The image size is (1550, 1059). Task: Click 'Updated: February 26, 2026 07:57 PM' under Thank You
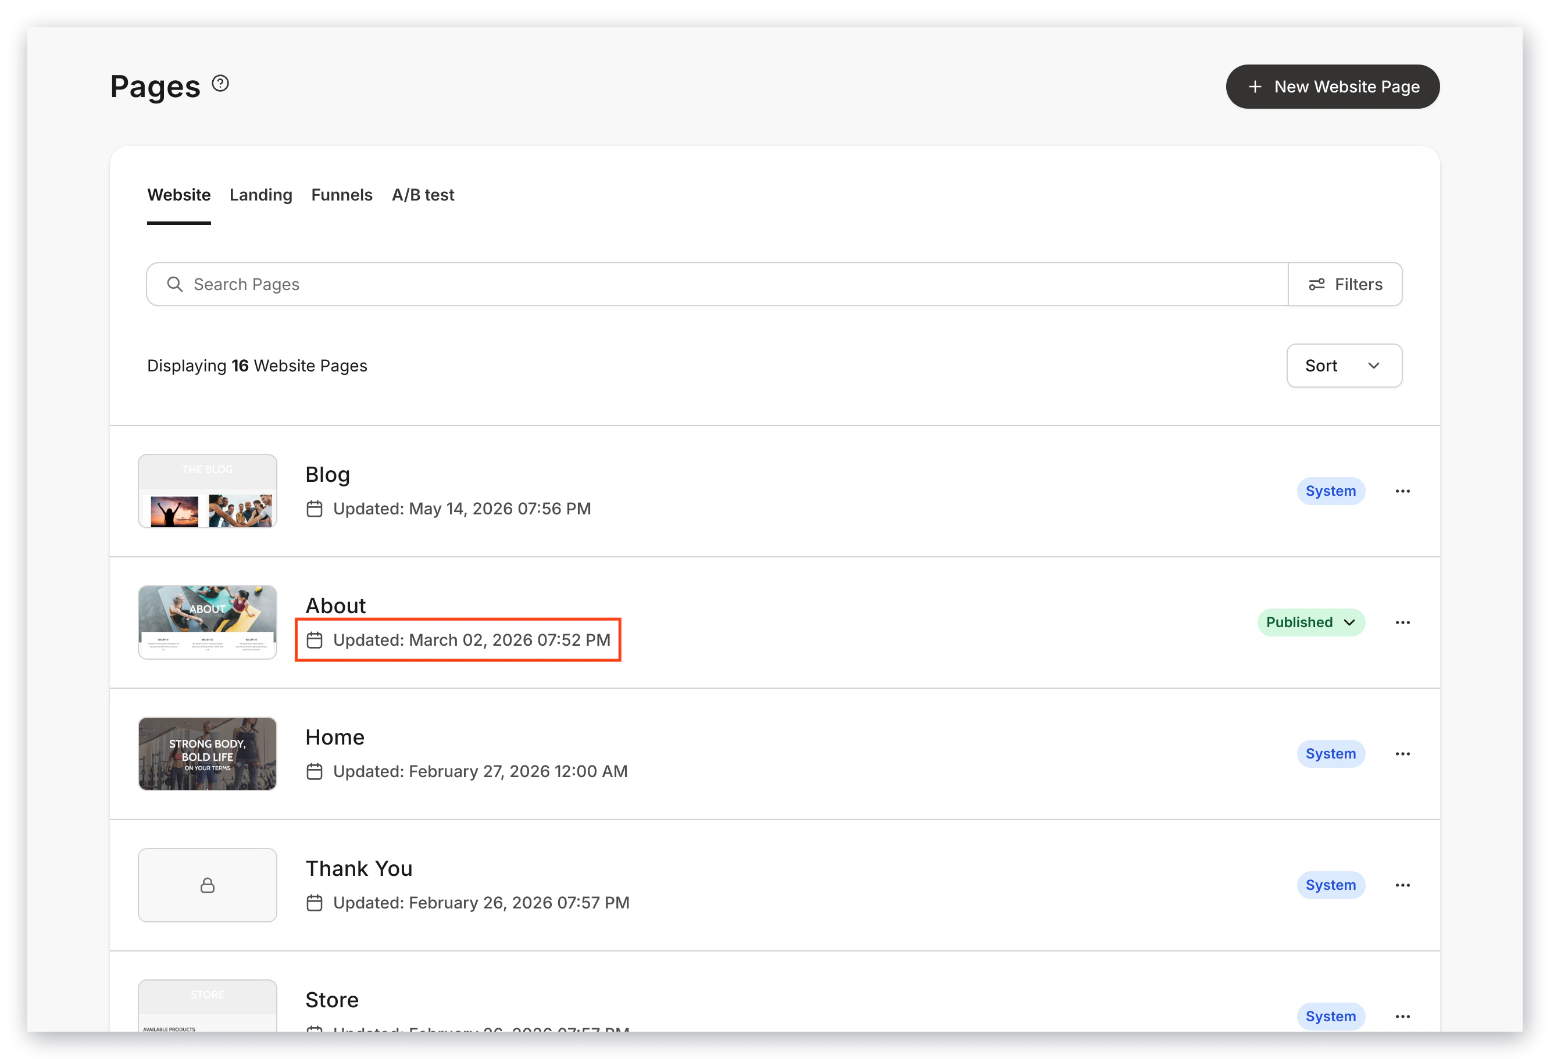[x=481, y=903]
